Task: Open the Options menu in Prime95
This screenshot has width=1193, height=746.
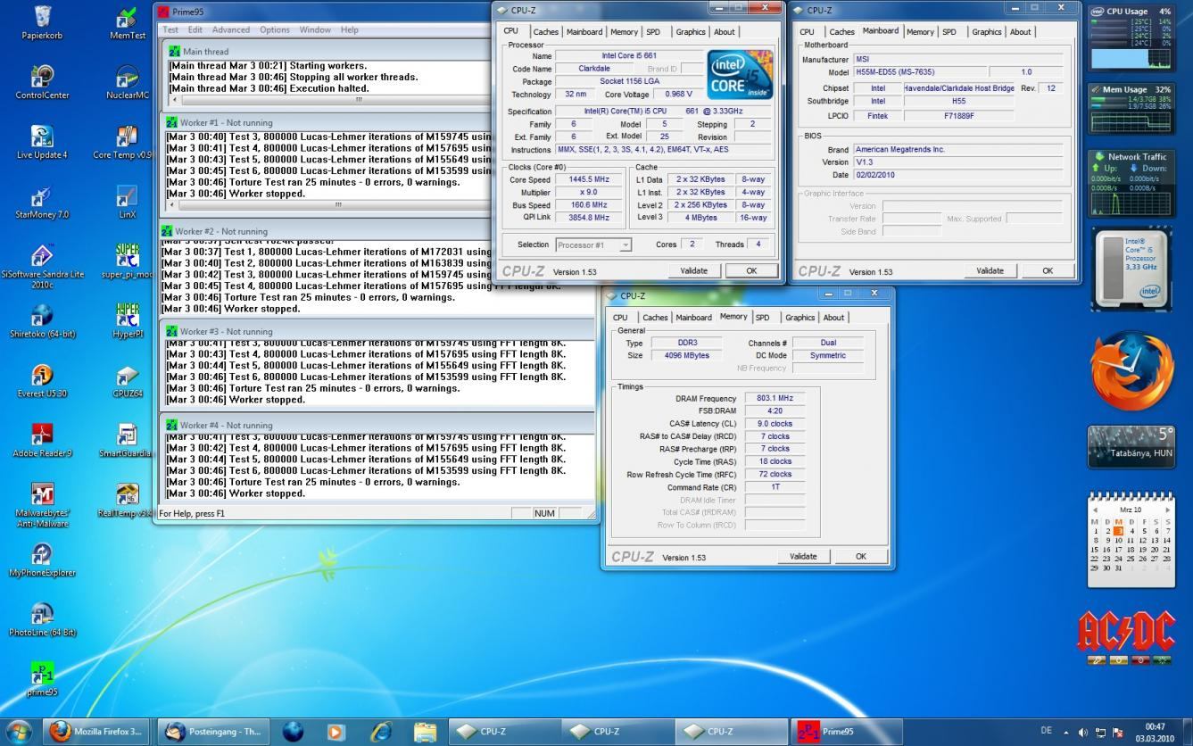Action: [275, 29]
